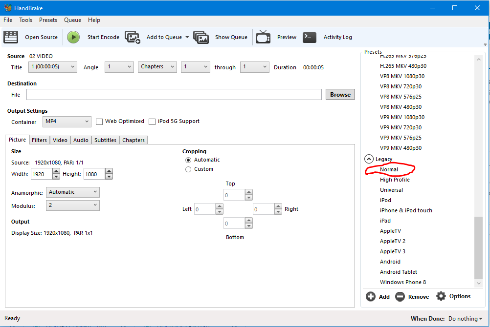Click the plus icon next to Add
Viewport: 490px width, 327px height.
pyautogui.click(x=371, y=296)
